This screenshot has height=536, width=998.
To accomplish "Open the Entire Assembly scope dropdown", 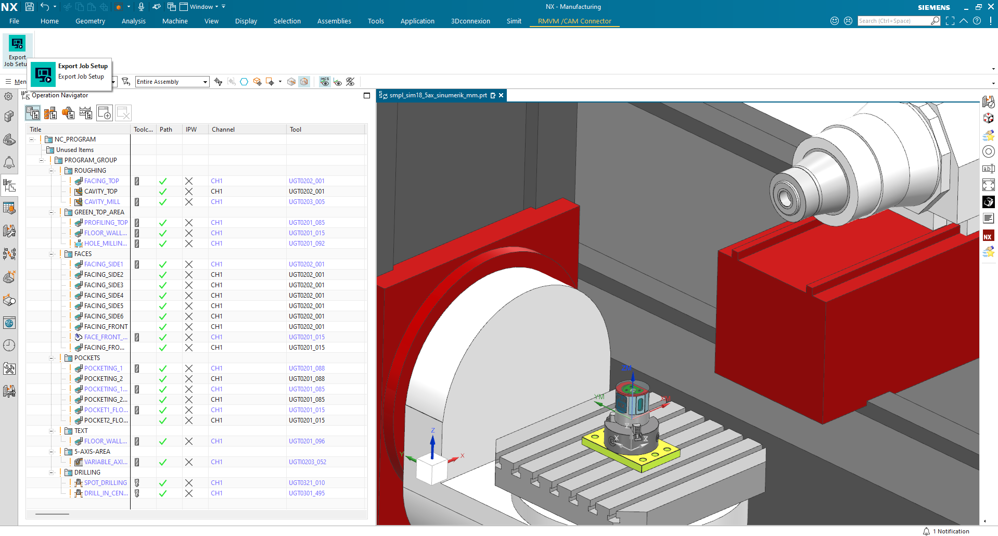I will point(172,82).
